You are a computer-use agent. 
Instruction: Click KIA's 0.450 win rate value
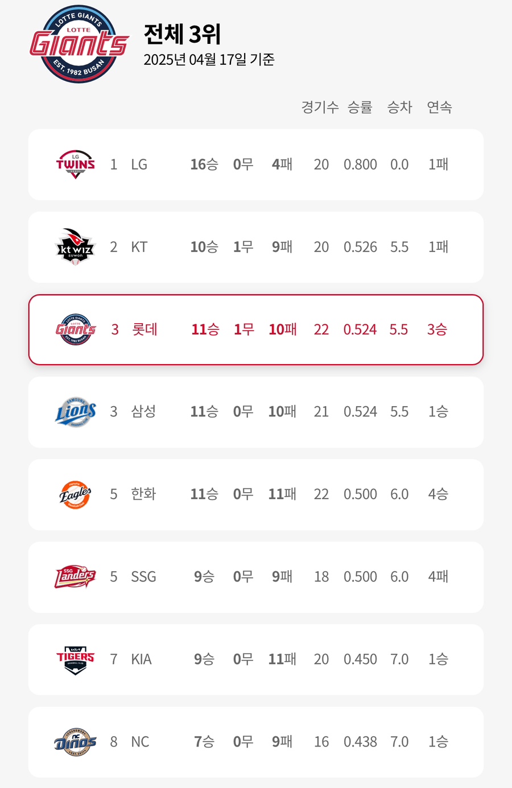tap(360, 659)
